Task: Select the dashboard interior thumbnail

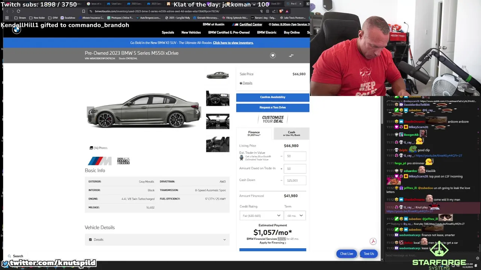Action: pos(218,121)
